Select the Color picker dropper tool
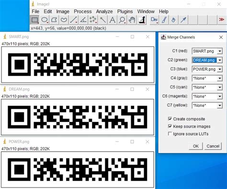 pos(142,20)
